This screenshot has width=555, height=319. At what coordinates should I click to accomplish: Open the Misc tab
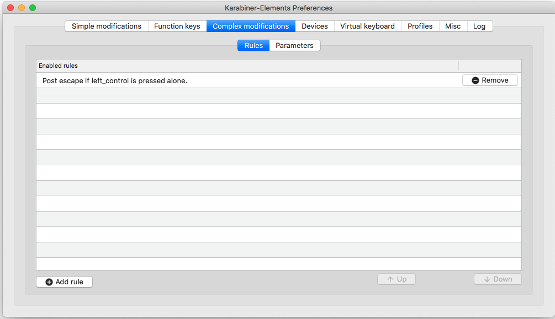click(x=453, y=26)
